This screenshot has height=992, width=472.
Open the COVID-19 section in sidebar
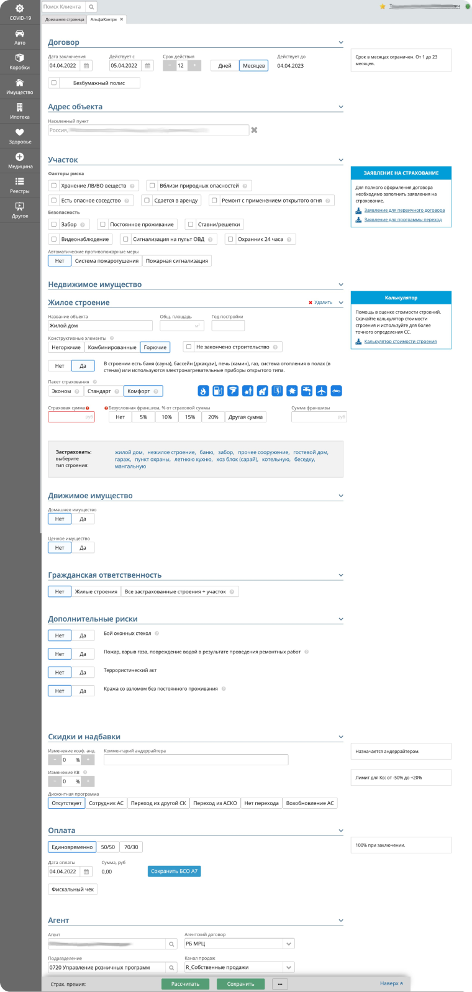[x=20, y=12]
